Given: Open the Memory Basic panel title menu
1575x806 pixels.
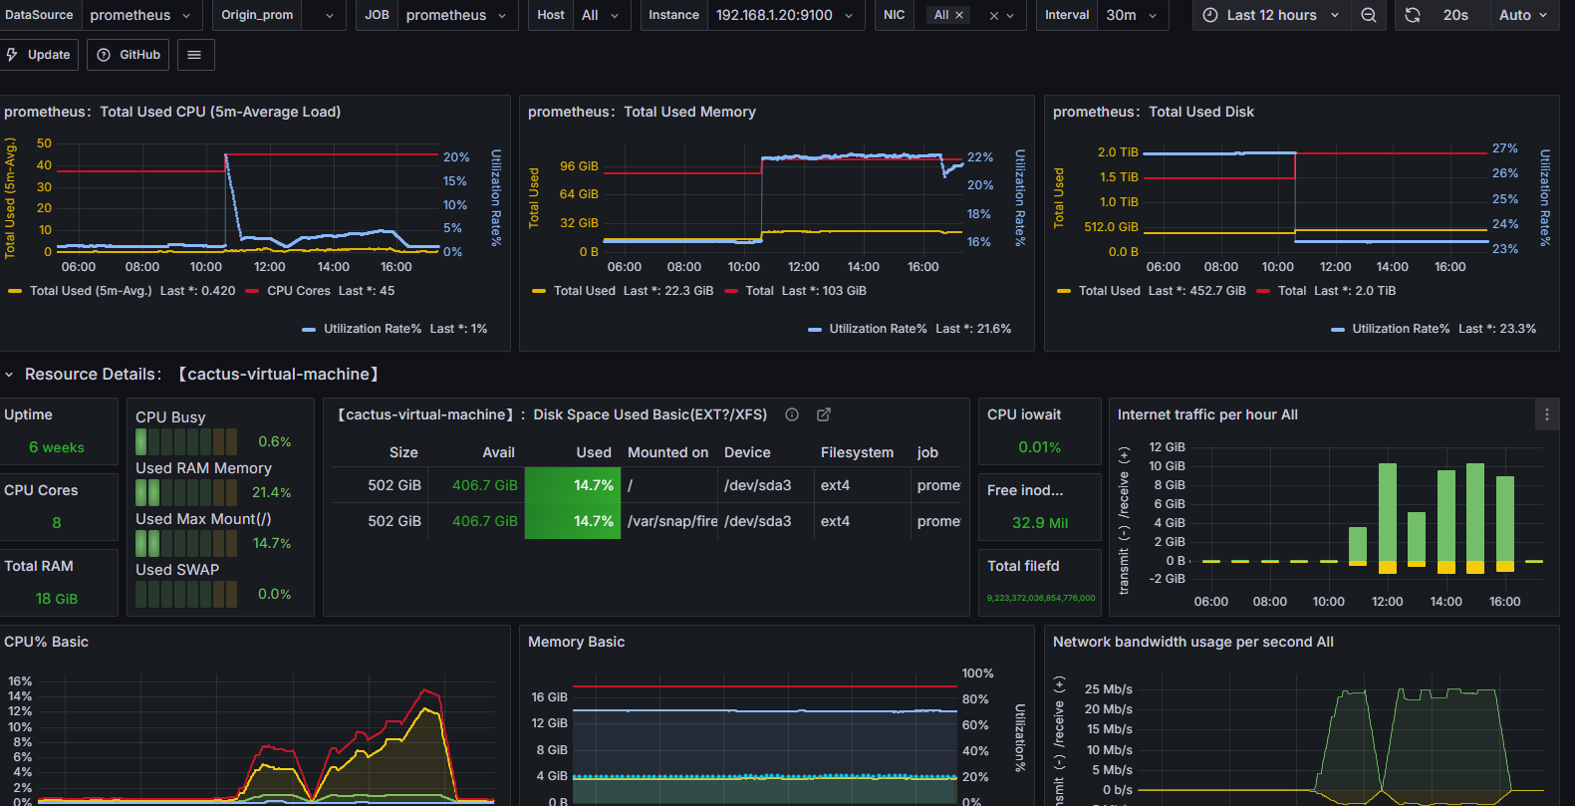Looking at the screenshot, I should pos(576,642).
